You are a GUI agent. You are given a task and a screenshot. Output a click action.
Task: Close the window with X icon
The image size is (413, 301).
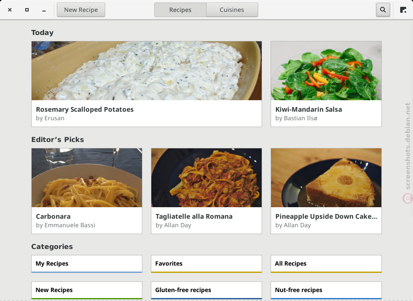[10, 10]
